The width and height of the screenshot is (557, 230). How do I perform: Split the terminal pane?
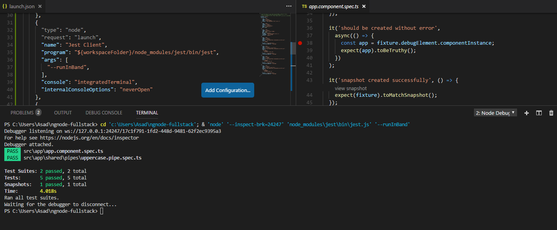click(x=539, y=113)
